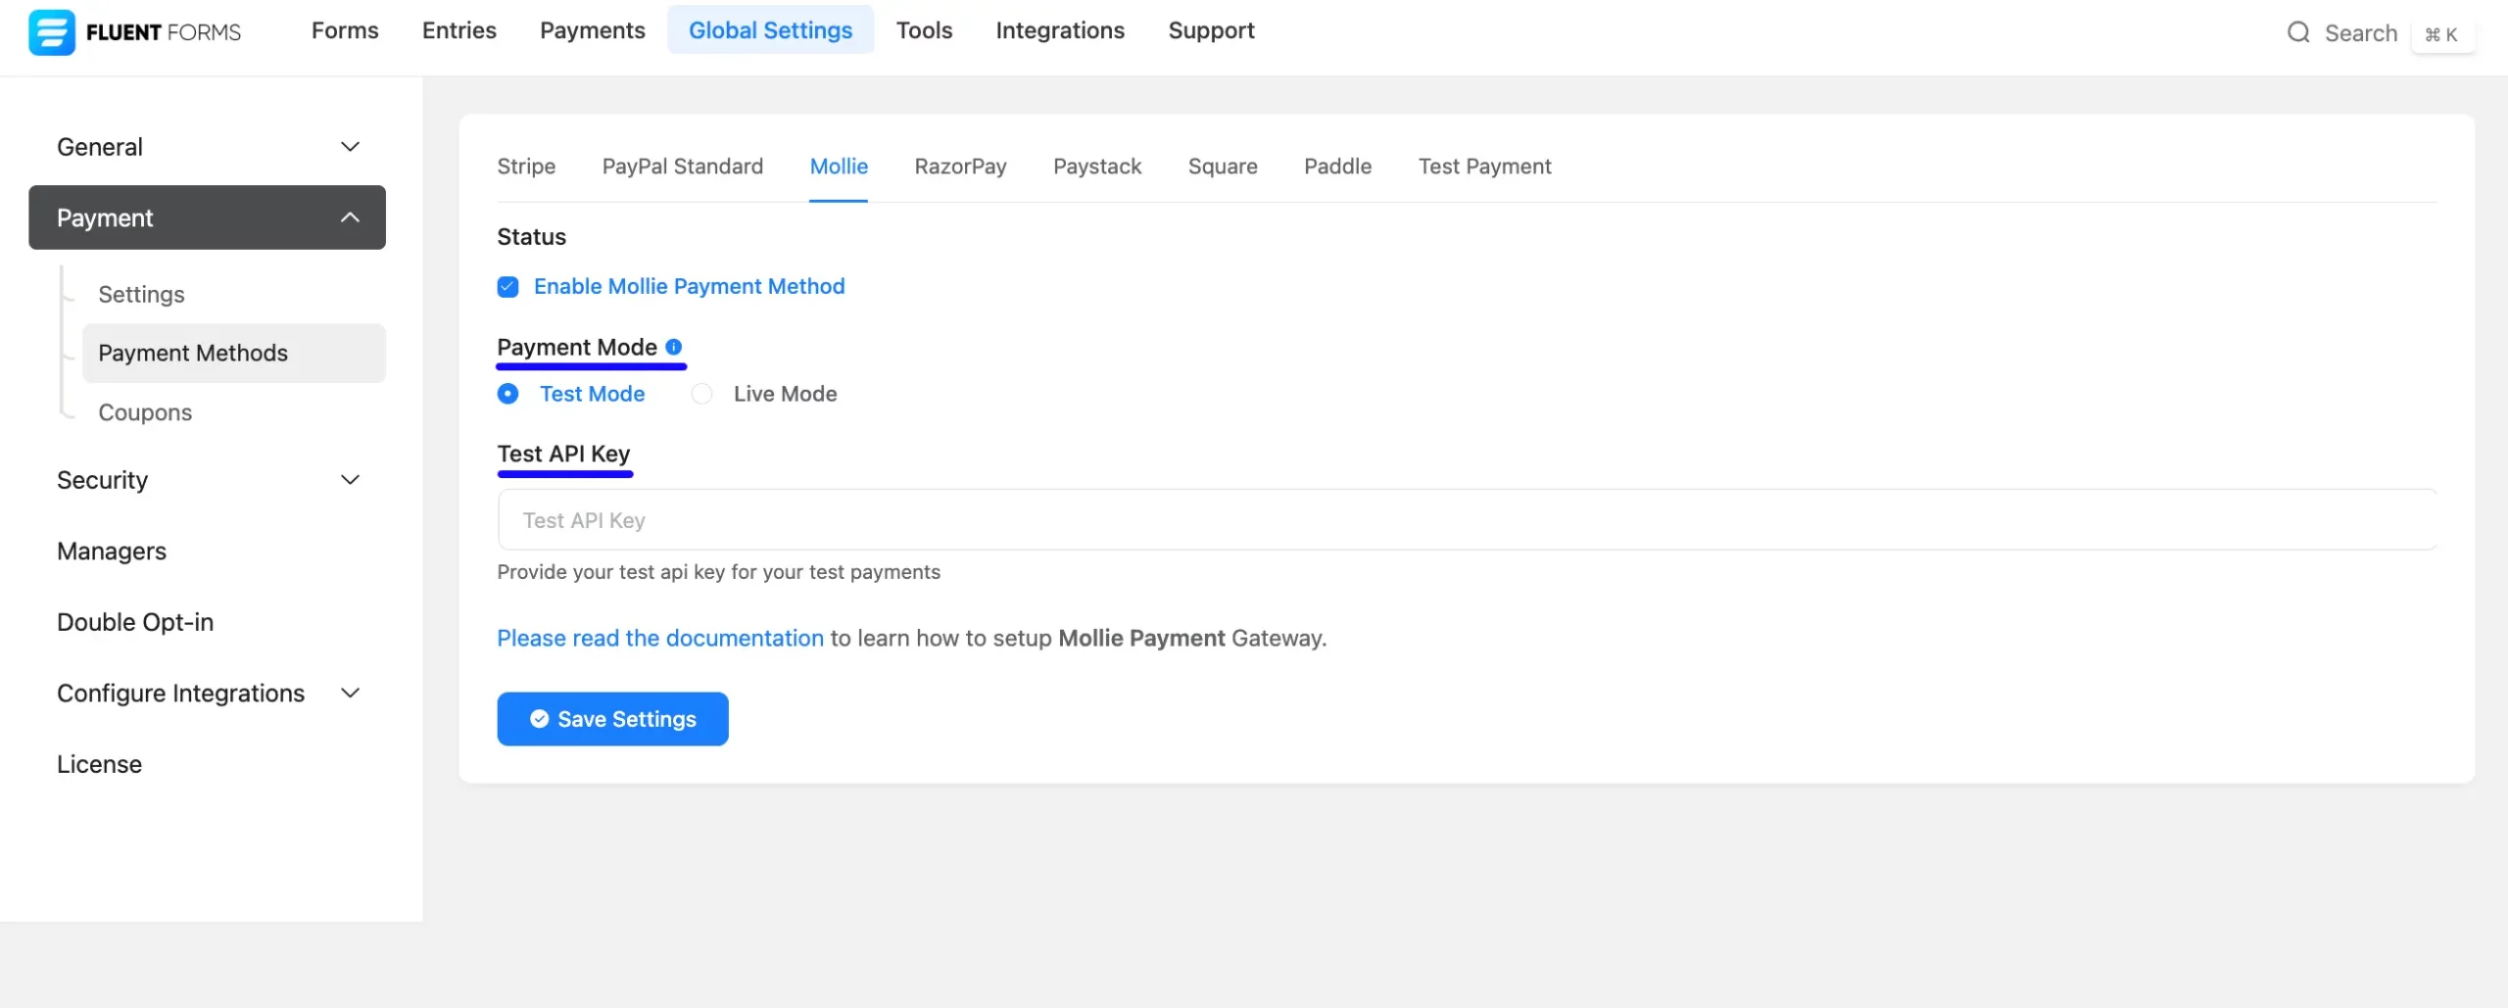Viewport: 2508px width, 1008px height.
Task: Click the Fluent Forms logo icon
Action: [51, 32]
